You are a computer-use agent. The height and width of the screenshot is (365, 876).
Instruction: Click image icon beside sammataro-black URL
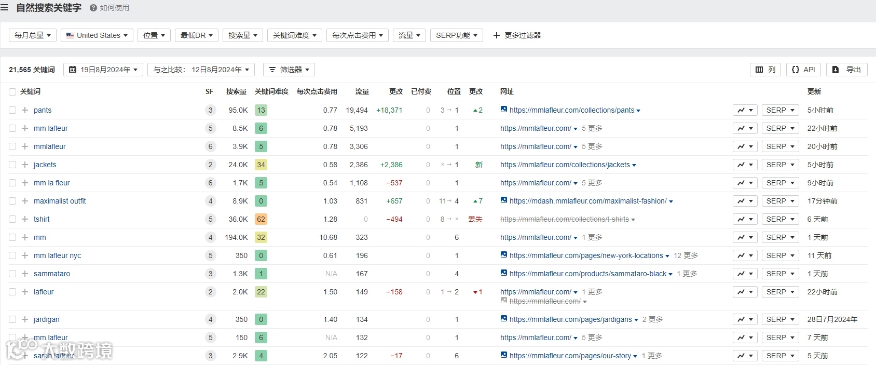pos(504,273)
